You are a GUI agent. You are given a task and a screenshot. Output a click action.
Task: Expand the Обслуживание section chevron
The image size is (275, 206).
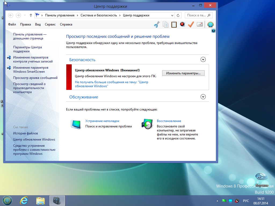(203, 97)
